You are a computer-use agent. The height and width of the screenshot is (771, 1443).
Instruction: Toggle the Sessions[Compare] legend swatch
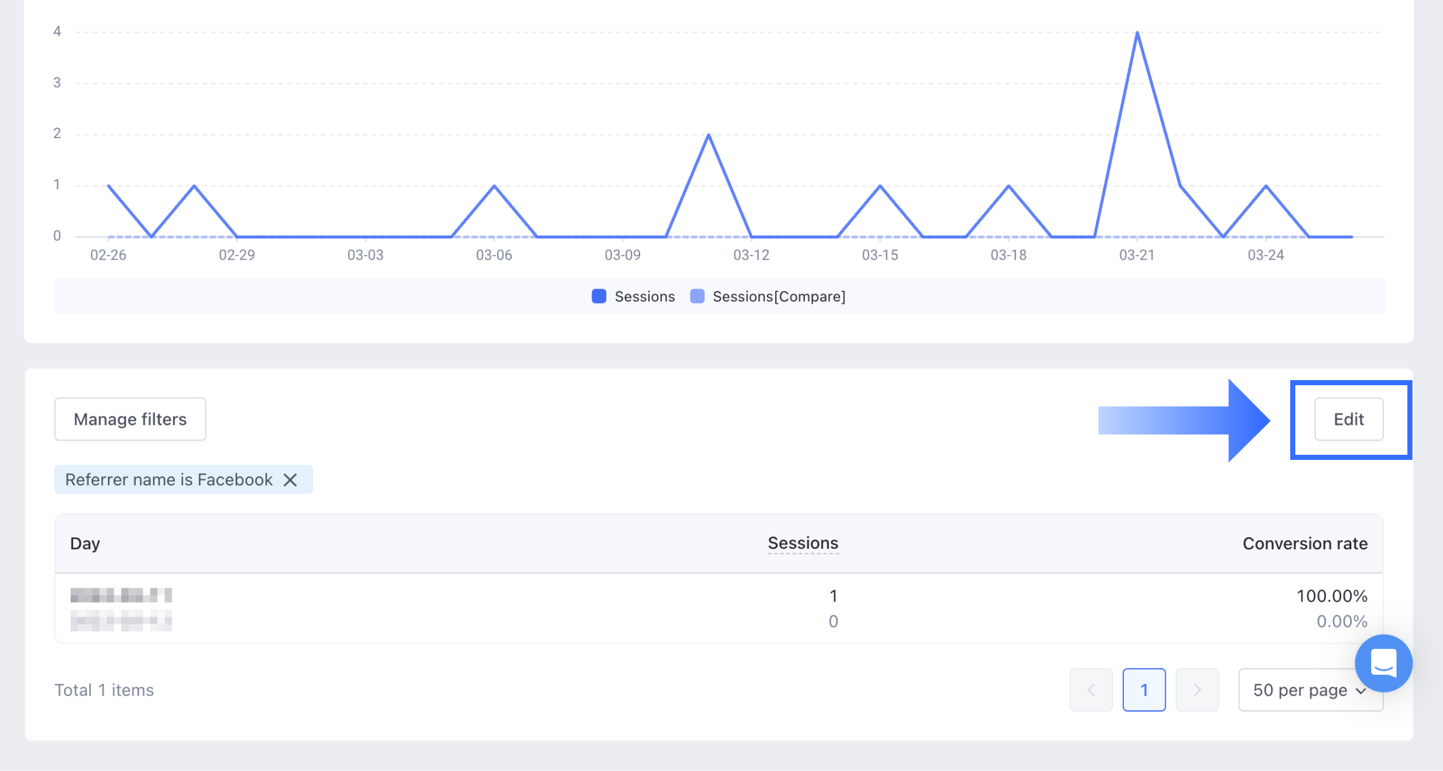697,296
